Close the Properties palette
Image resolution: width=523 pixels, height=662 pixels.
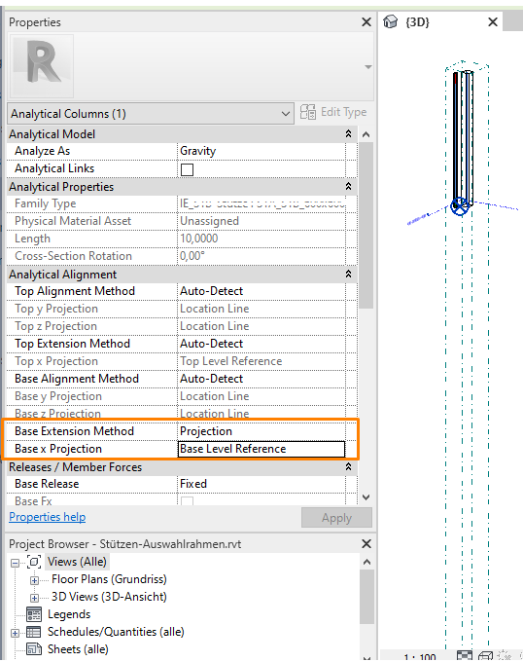[366, 22]
